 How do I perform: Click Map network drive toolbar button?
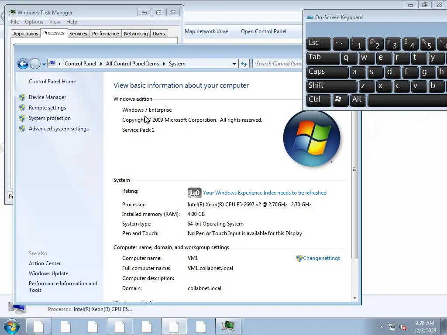point(206,31)
